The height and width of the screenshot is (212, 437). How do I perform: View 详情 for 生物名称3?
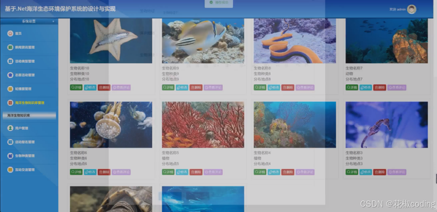(x=352, y=172)
